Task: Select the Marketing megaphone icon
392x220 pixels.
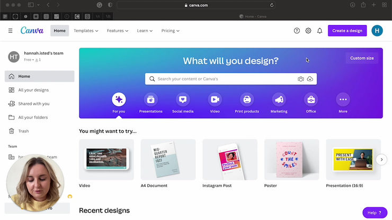Action: pos(279,99)
